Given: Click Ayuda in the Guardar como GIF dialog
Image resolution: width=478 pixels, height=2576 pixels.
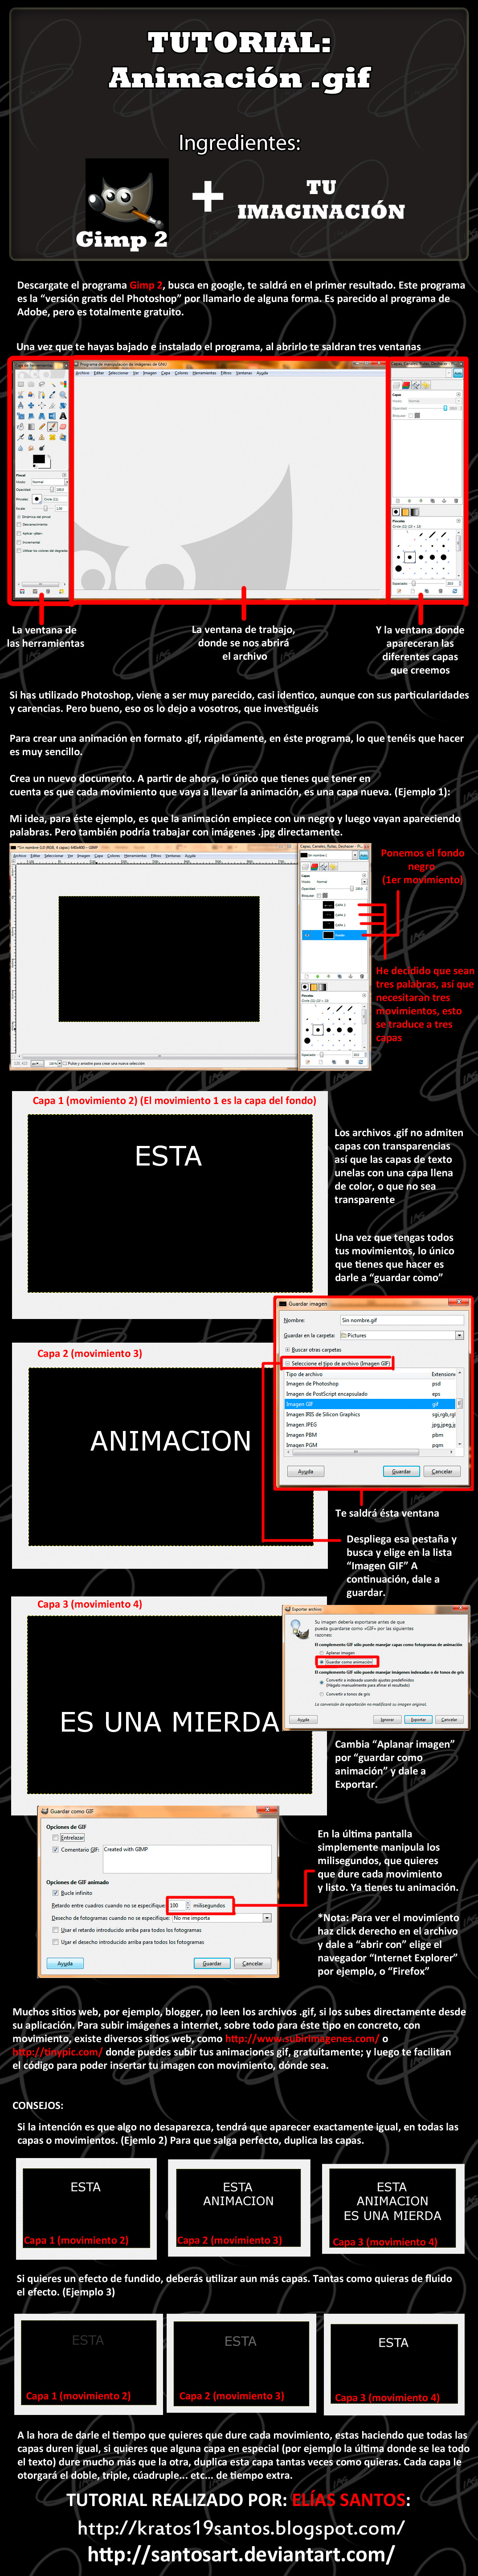Looking at the screenshot, I should click(65, 1963).
